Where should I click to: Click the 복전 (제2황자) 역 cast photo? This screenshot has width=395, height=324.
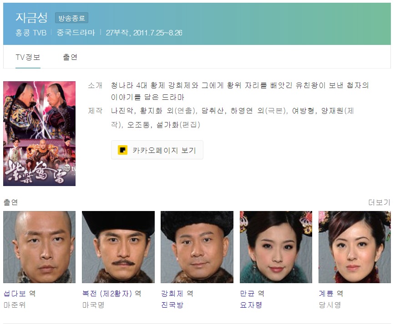coord(118,247)
